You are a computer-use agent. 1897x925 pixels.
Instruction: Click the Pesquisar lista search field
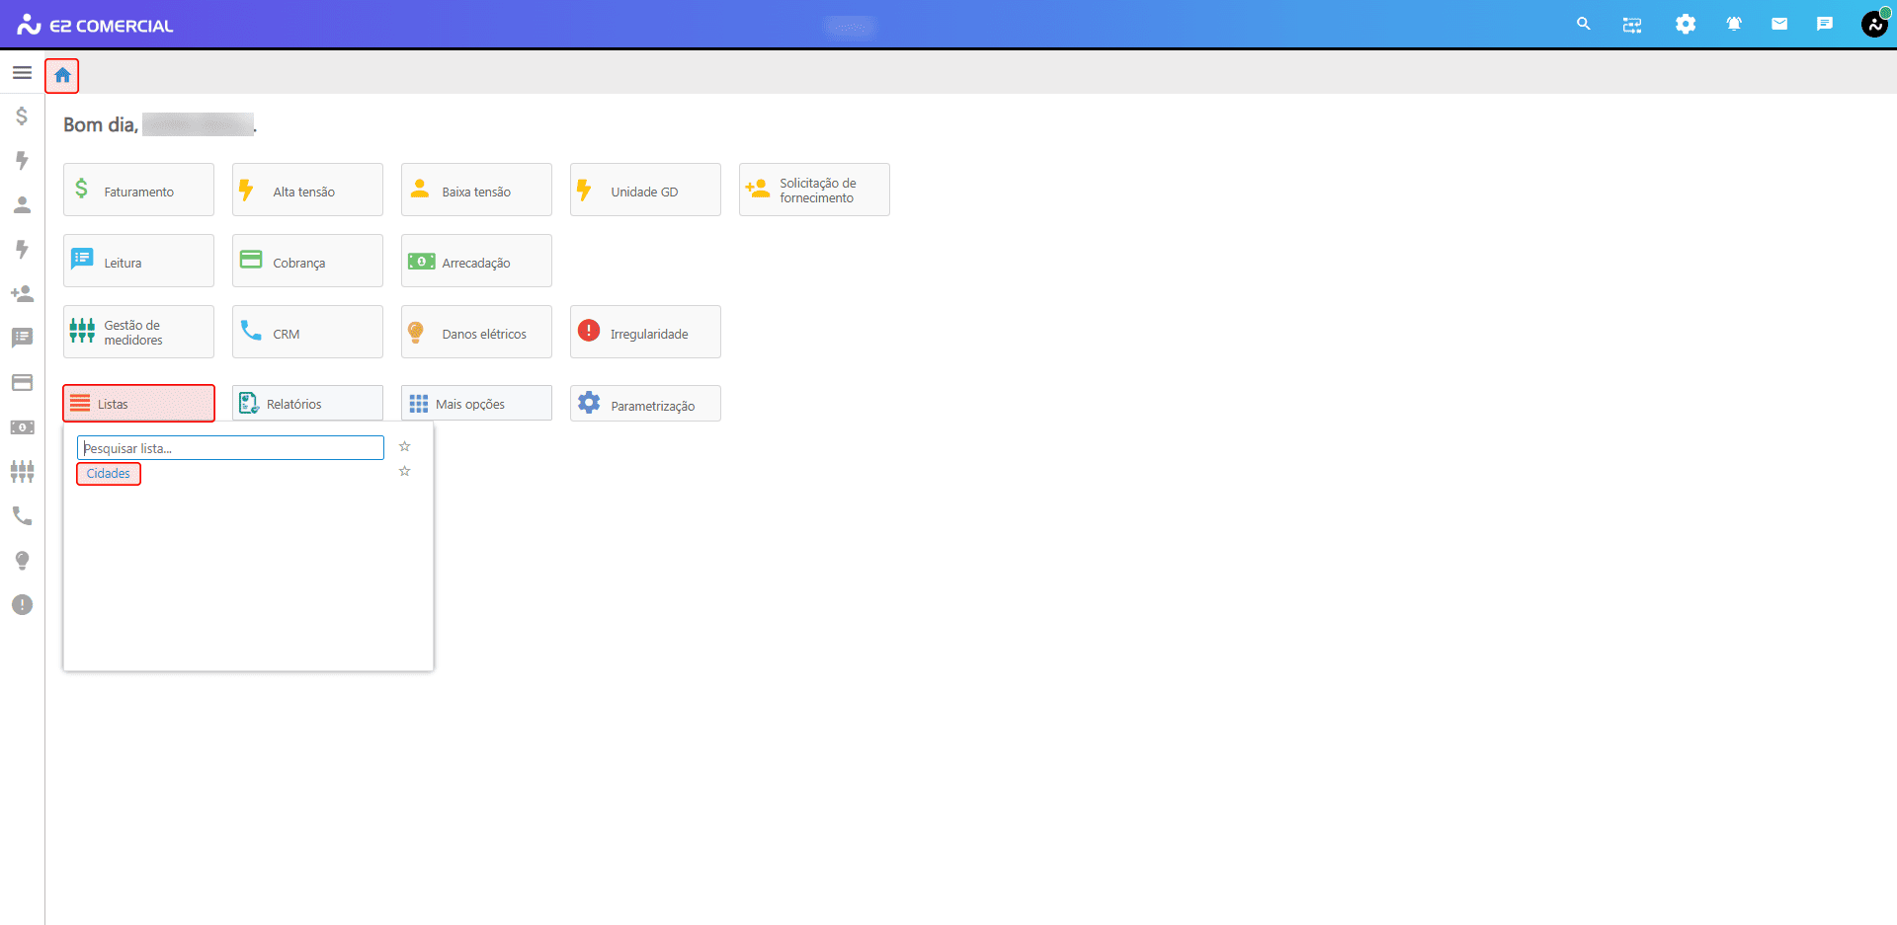pyautogui.click(x=230, y=448)
